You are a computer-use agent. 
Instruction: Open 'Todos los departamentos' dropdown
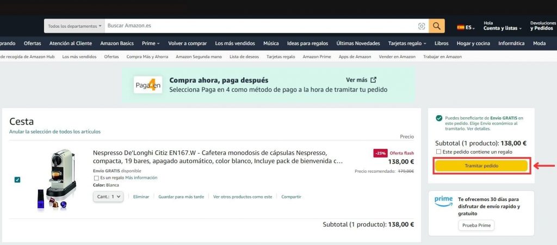coord(75,26)
